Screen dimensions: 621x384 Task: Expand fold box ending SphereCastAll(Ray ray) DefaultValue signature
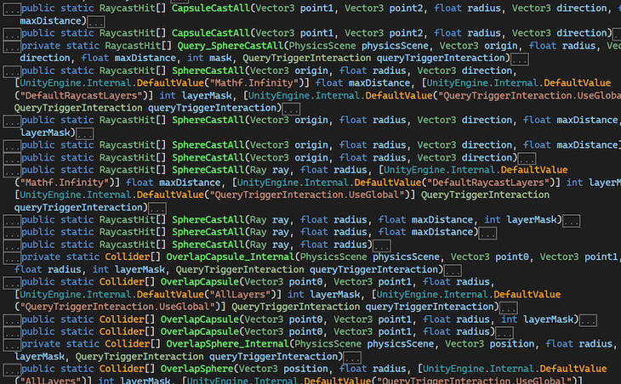click(157, 208)
